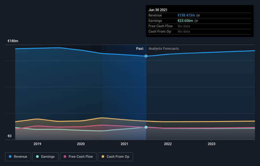Click the Cash From Op row label in tooltip

160,31
